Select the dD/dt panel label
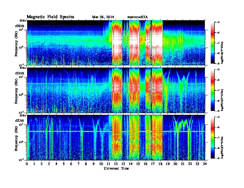Image resolution: width=244 pixels, height=188 pixels. [20, 73]
